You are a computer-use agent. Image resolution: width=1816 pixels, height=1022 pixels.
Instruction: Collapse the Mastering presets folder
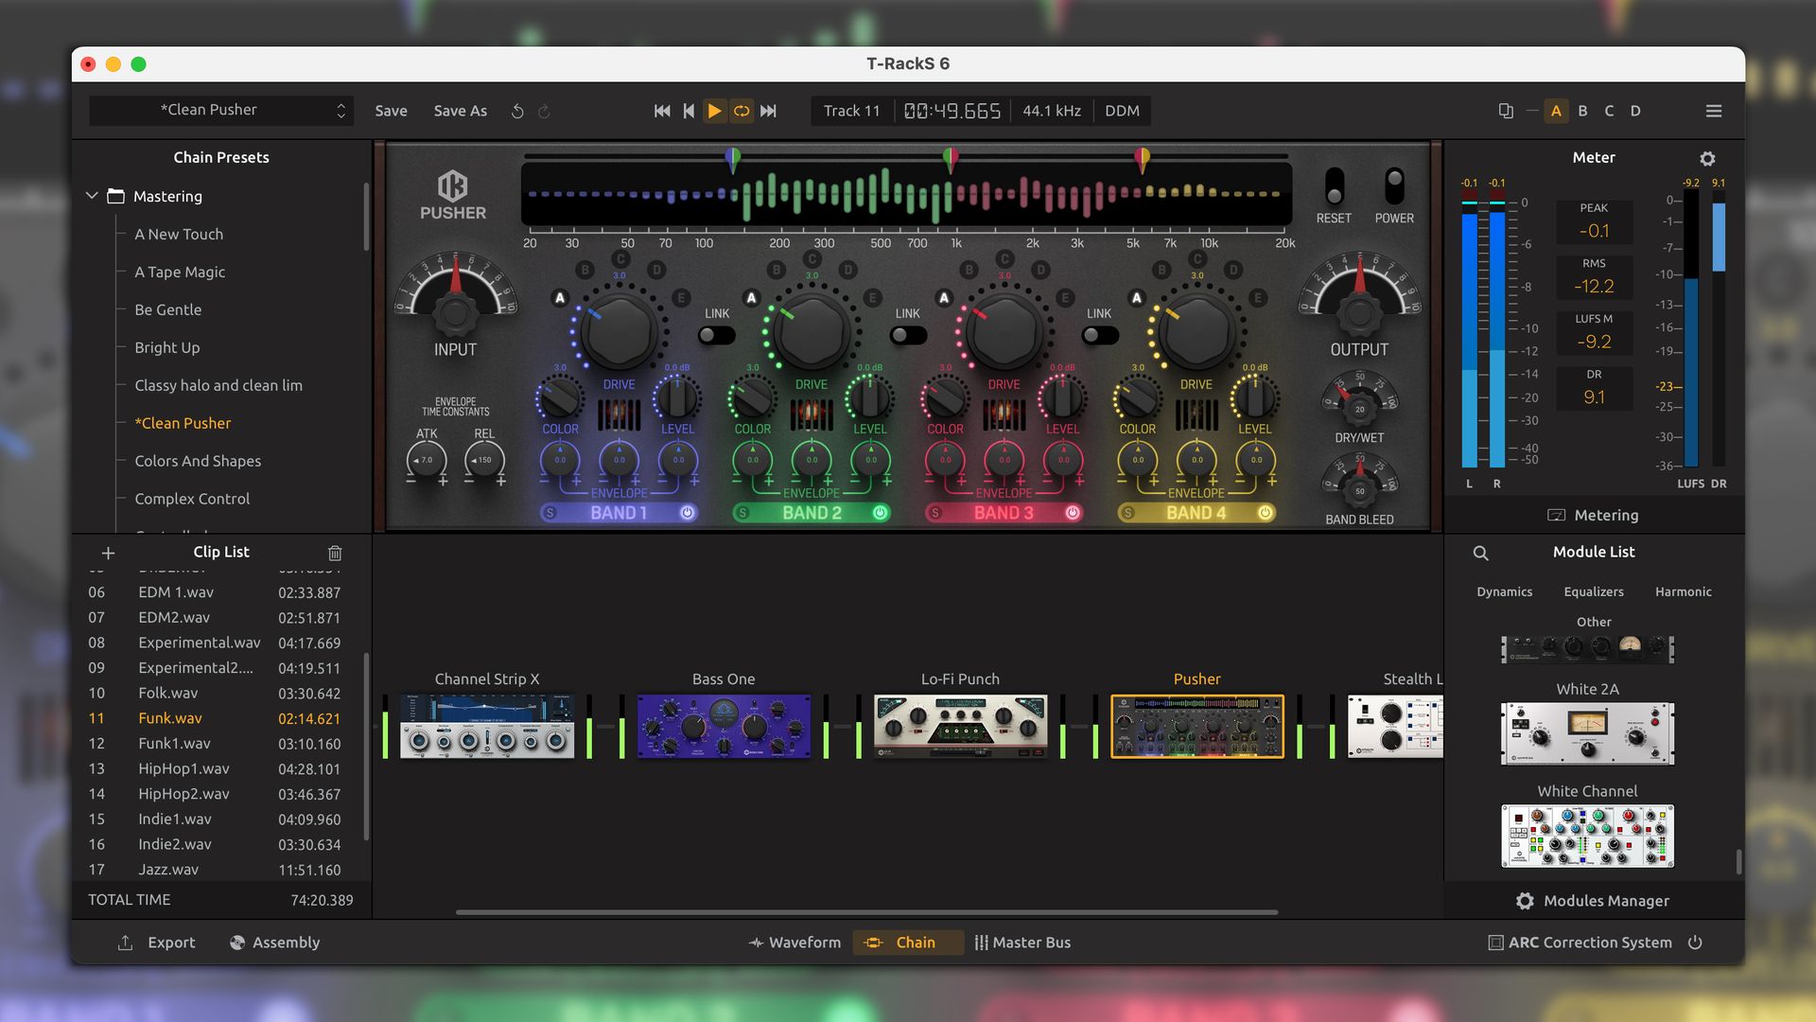[92, 196]
